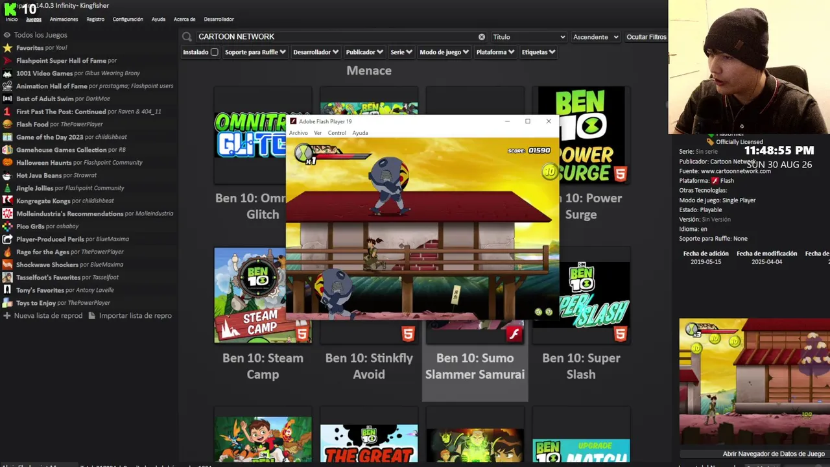The height and width of the screenshot is (467, 830).
Task: Click the Todos los Juegos icon in sidebar
Action: pos(7,35)
